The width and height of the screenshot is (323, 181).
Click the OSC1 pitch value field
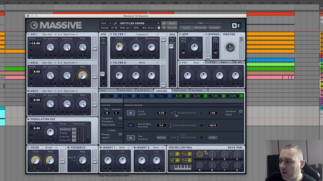(x=35, y=43)
